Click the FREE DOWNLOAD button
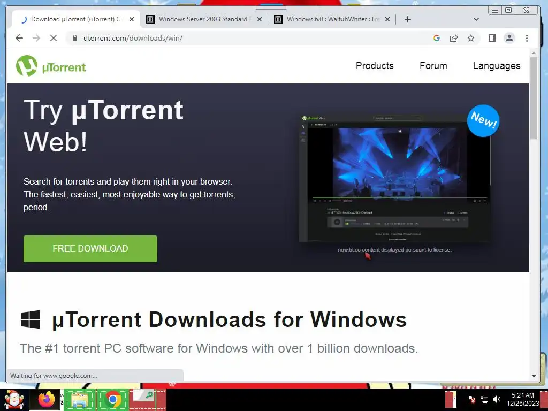Screen dimensions: 548x411 coord(90,248)
